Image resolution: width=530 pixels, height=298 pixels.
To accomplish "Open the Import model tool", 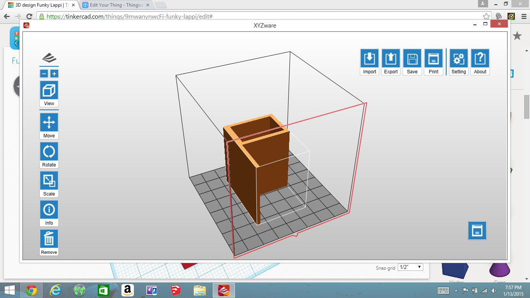I will tap(369, 62).
